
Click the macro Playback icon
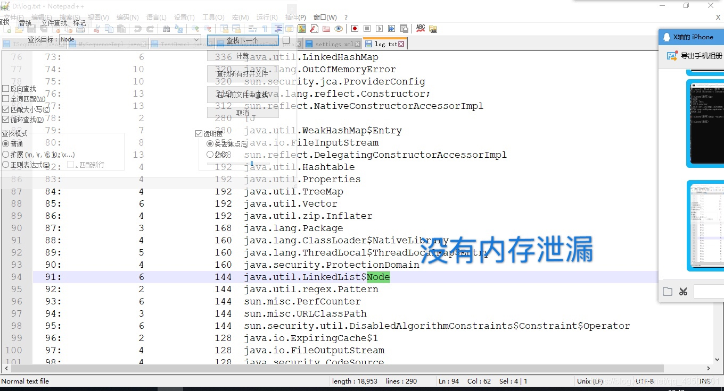click(x=379, y=29)
